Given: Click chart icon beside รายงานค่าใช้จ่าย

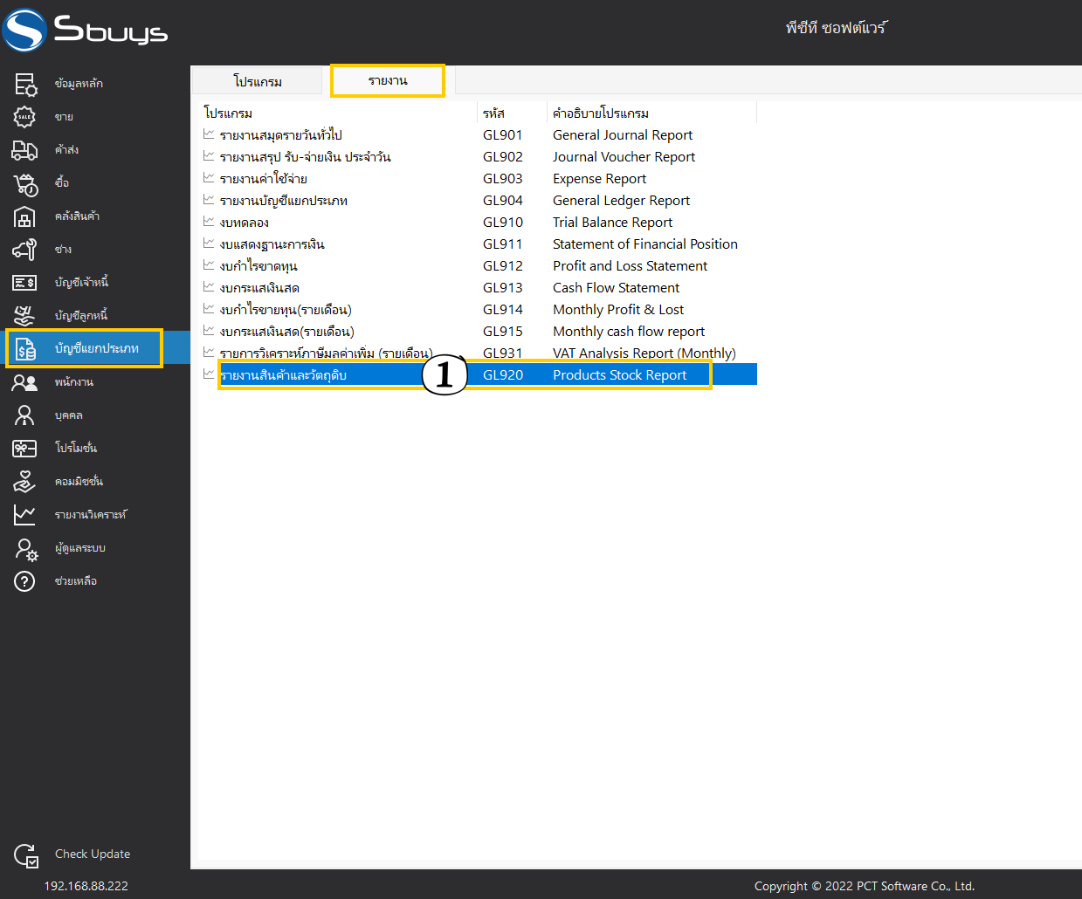Looking at the screenshot, I should 209,178.
